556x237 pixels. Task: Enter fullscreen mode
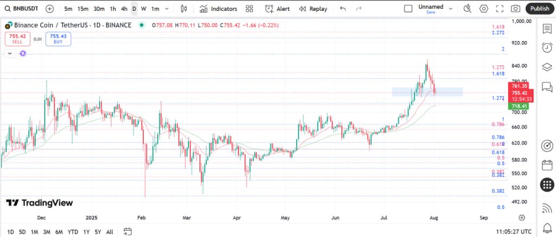click(x=500, y=9)
